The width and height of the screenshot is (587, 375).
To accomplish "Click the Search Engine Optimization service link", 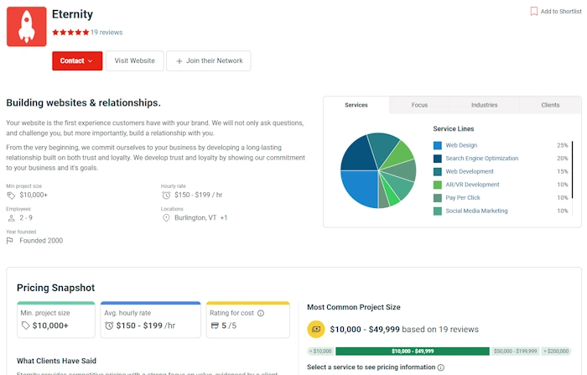I will point(482,159).
